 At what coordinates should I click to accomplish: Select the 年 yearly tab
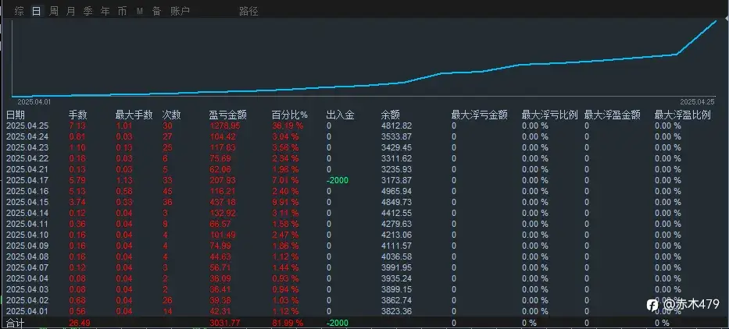coord(105,11)
